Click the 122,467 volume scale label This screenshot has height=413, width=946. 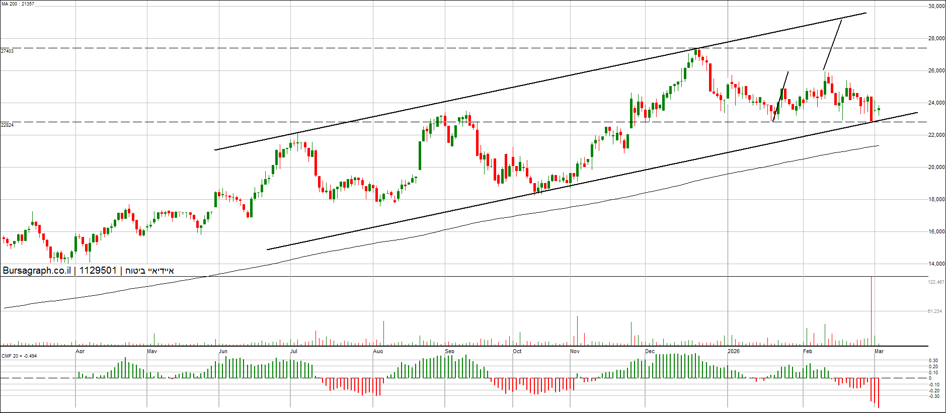936,282
